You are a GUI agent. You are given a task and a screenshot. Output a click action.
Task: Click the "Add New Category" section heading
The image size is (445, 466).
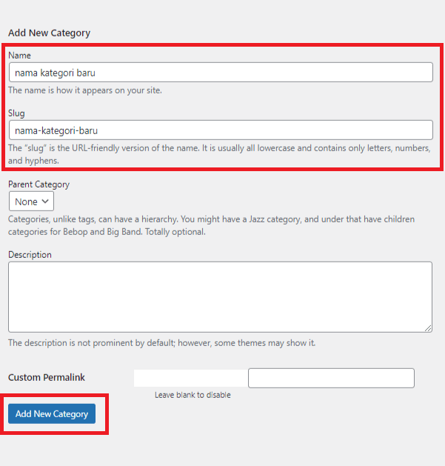49,33
